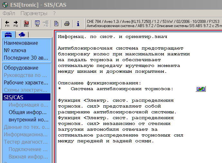This screenshot has height=163, width=222.
Task: Open Рабочие характе... section
Action: 27,82
